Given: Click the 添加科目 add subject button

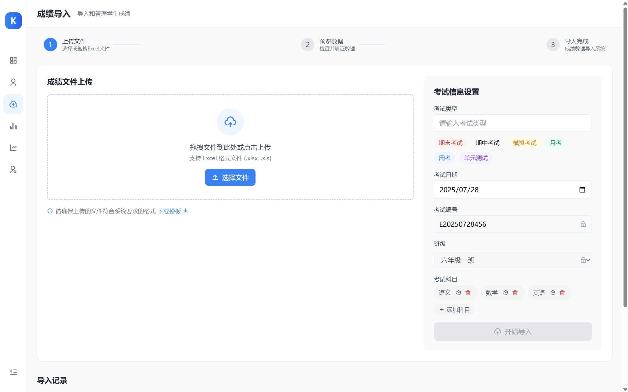Looking at the screenshot, I should pyautogui.click(x=454, y=310).
